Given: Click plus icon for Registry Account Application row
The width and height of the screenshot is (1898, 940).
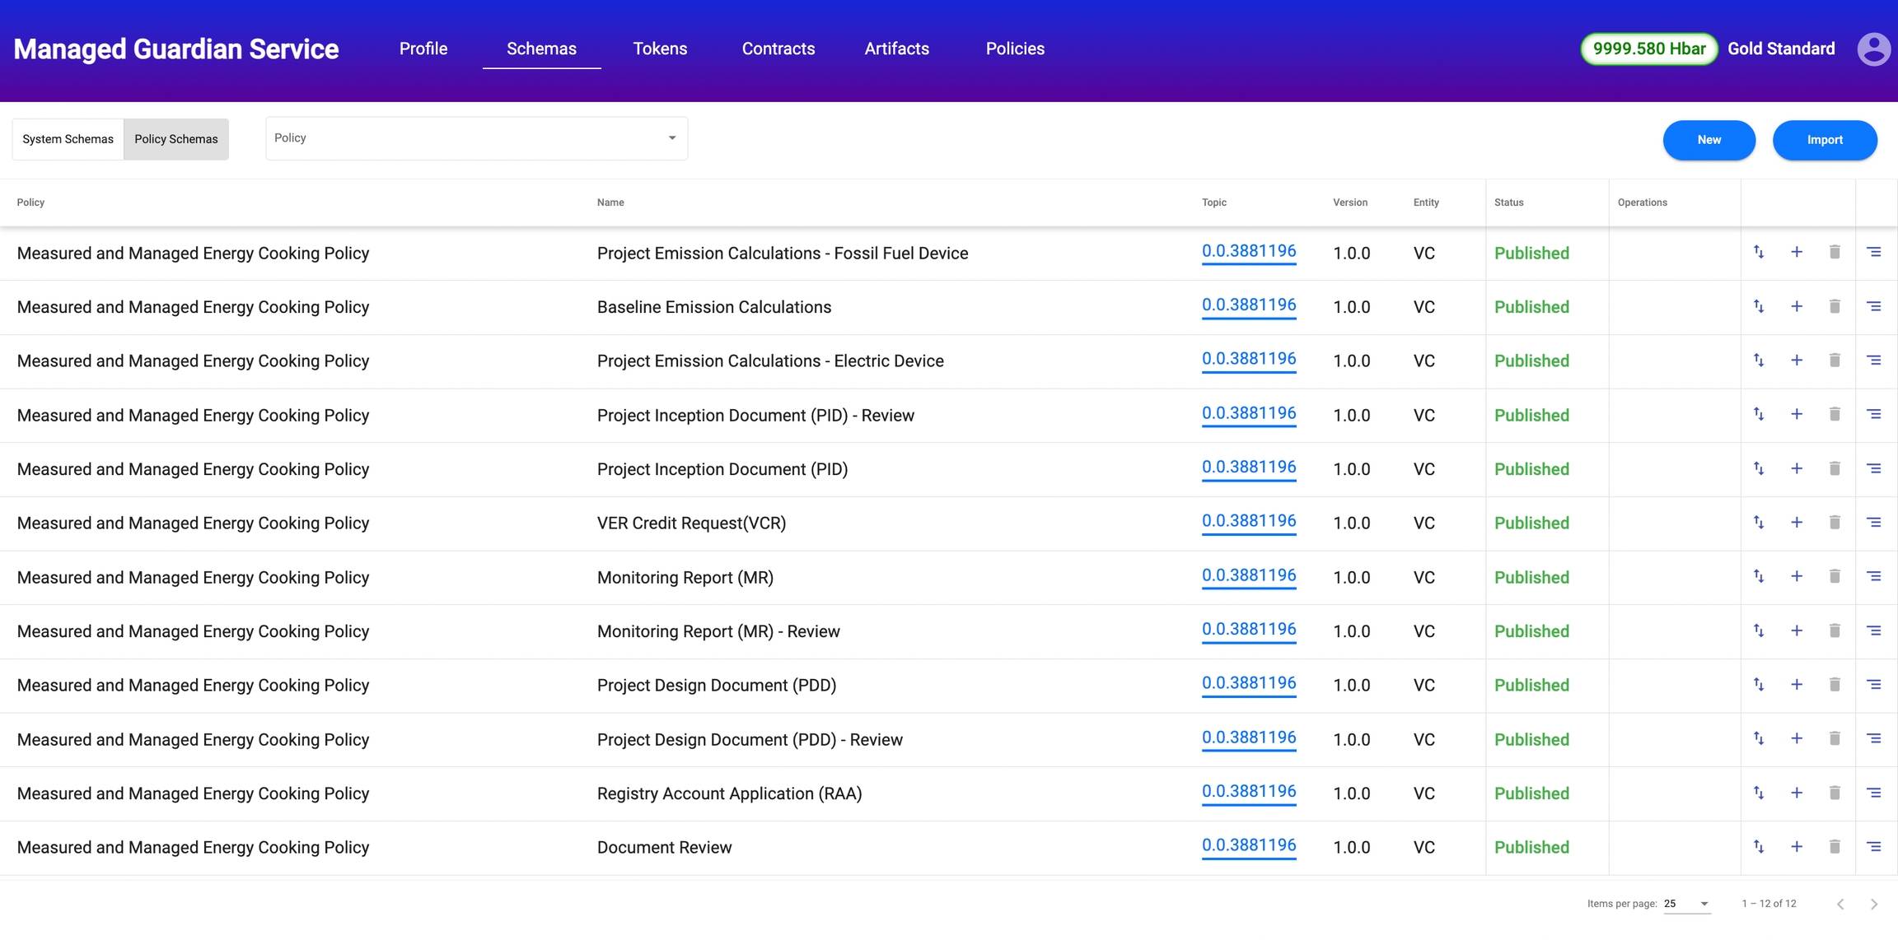Looking at the screenshot, I should (1796, 793).
